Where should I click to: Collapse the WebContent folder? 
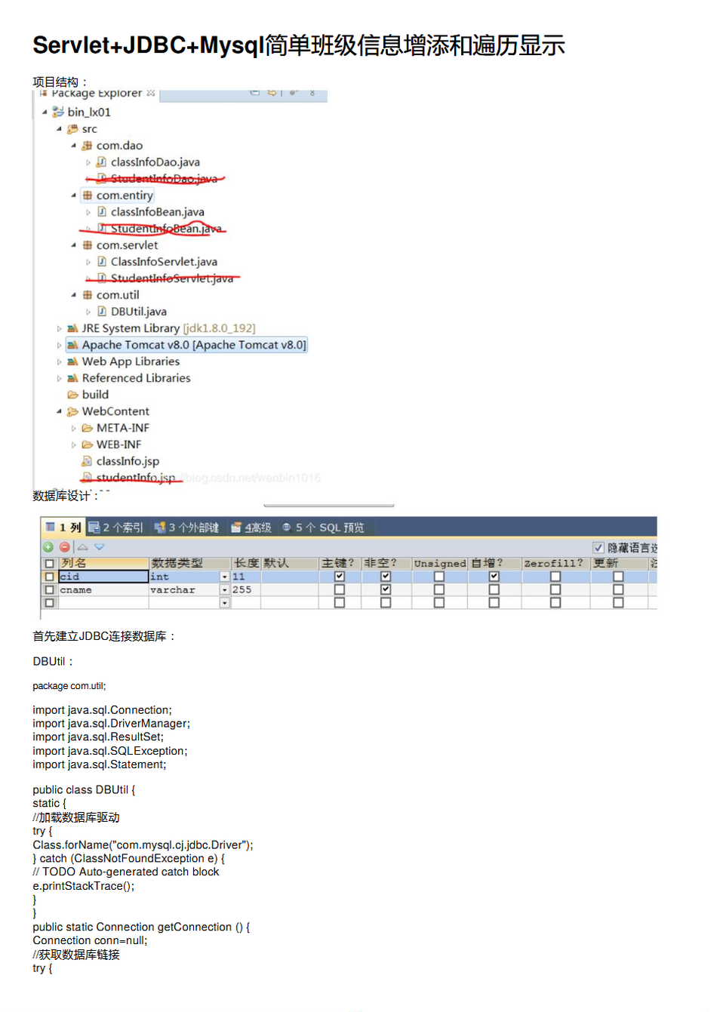point(60,411)
